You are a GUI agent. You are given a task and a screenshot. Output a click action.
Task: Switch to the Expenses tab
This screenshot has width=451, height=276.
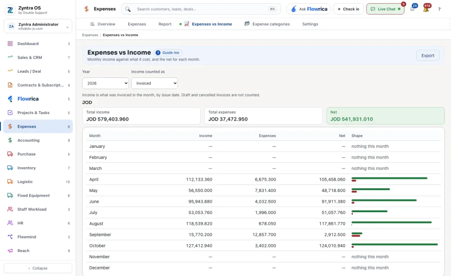click(137, 24)
